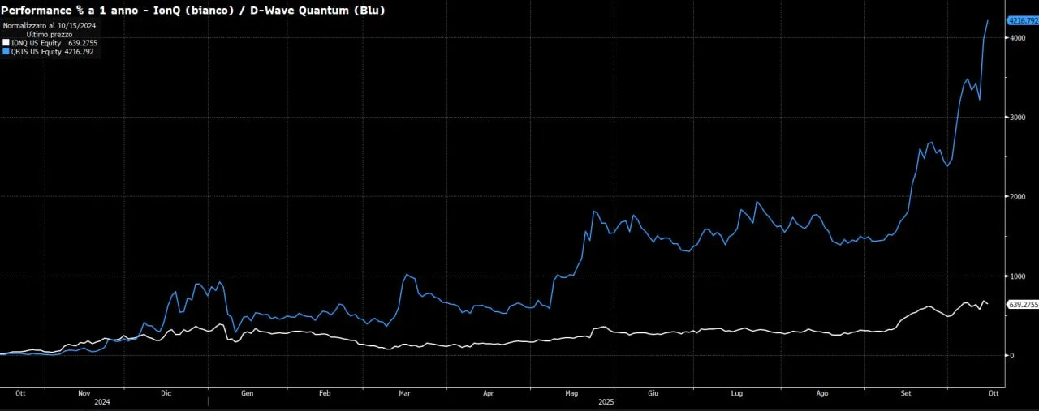Click the Feb month label on x-axis

pos(324,392)
